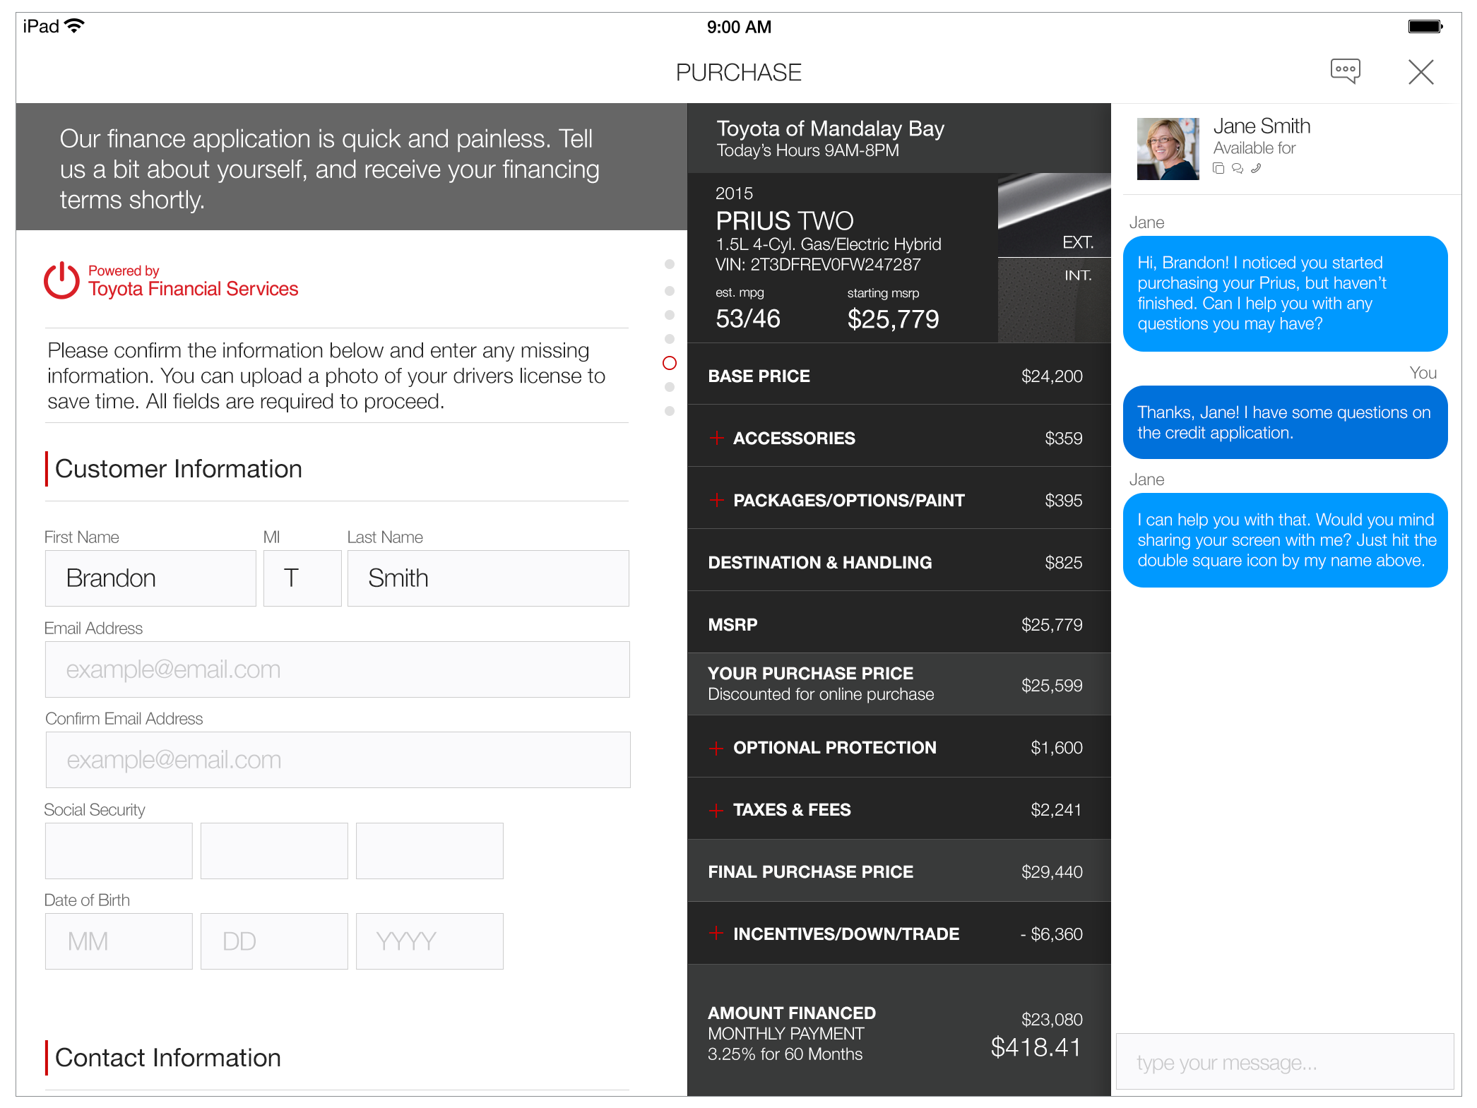Viewport: 1477px width, 1108px height.
Task: Tap the phone call icon under Jane Smith
Action: [1256, 169]
